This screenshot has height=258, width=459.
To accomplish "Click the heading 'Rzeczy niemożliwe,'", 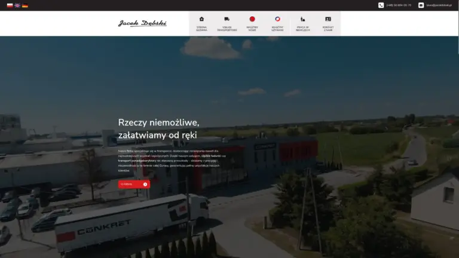I will (x=158, y=122).
